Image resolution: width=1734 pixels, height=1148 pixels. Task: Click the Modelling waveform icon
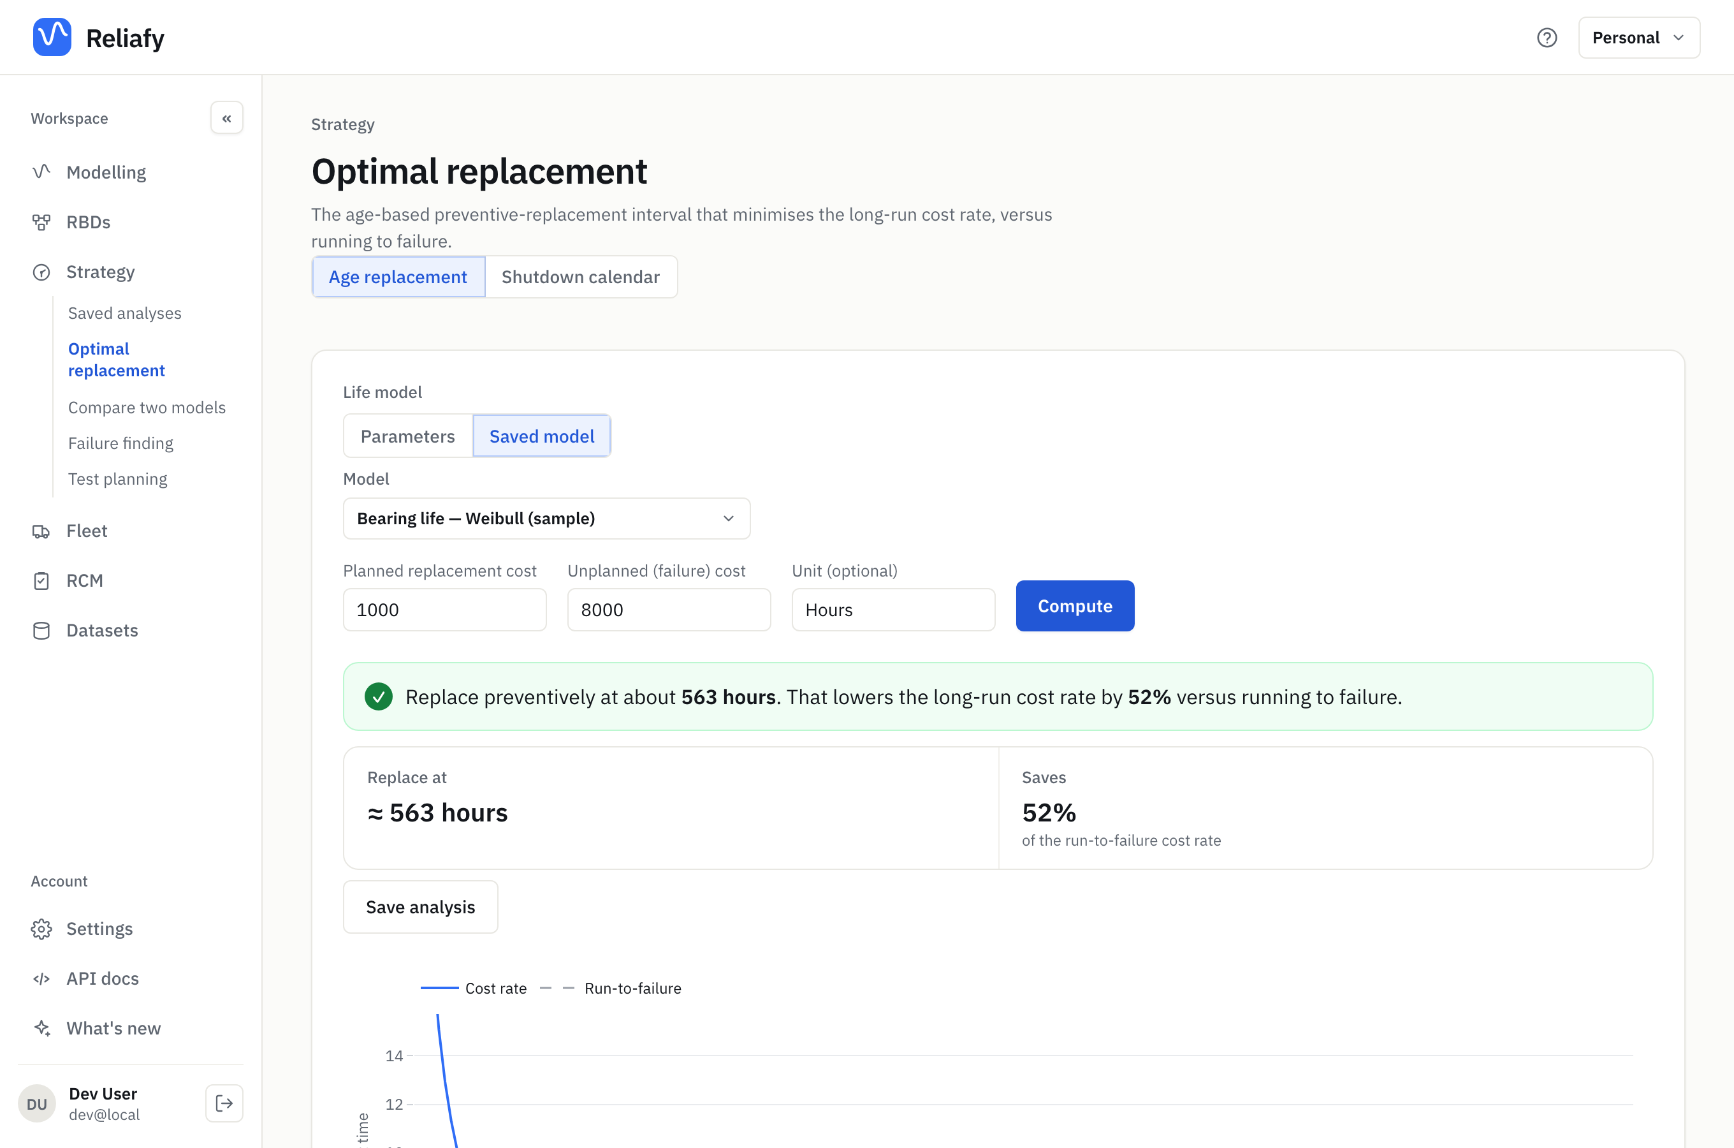click(x=41, y=172)
